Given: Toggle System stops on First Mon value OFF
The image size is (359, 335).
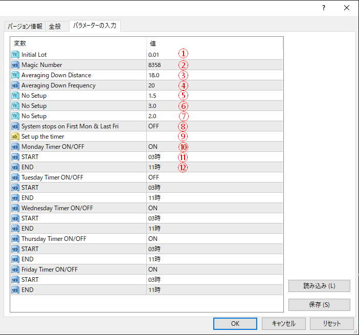Looking at the screenshot, I should tap(153, 126).
